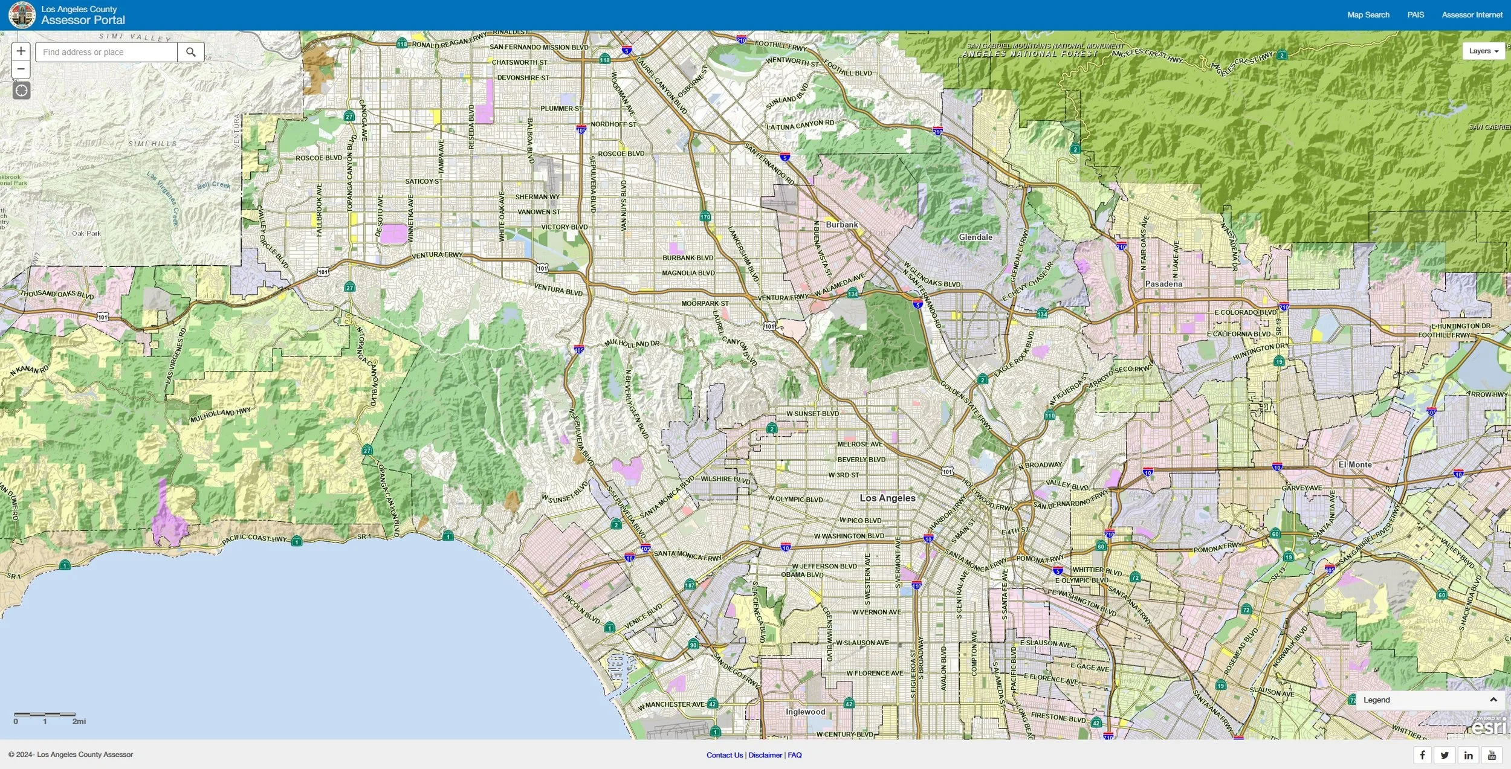The height and width of the screenshot is (769, 1511).
Task: Open the Map Search menu item
Action: point(1368,14)
